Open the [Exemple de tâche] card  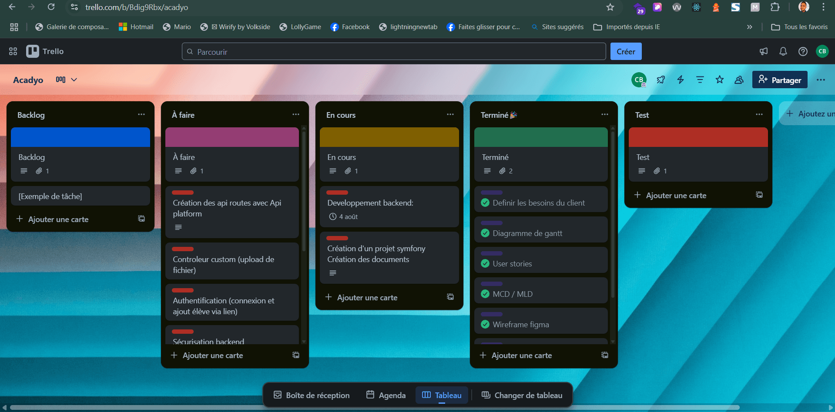[80, 196]
